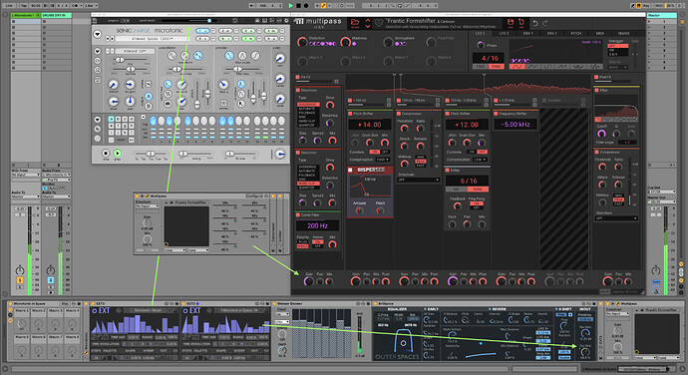Open the Microtonic drum channel menu arrow
This screenshot has height=375, width=688.
[97, 52]
